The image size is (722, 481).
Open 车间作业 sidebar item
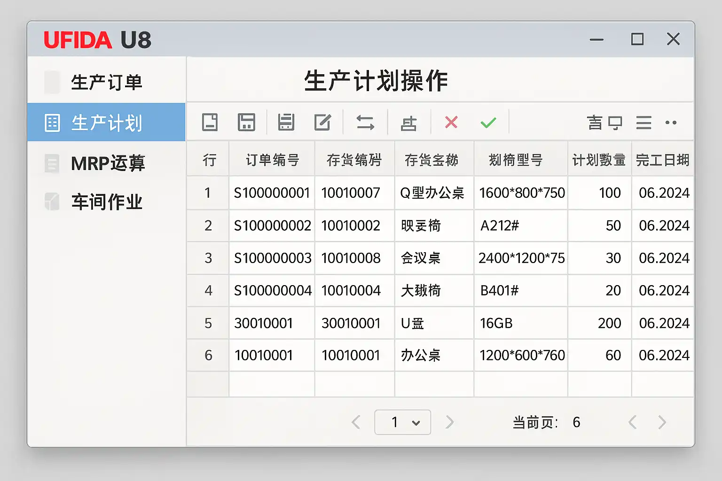(x=106, y=202)
